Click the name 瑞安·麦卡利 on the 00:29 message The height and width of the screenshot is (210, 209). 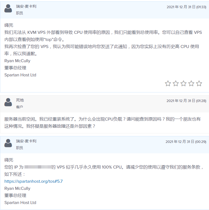(x=26, y=141)
